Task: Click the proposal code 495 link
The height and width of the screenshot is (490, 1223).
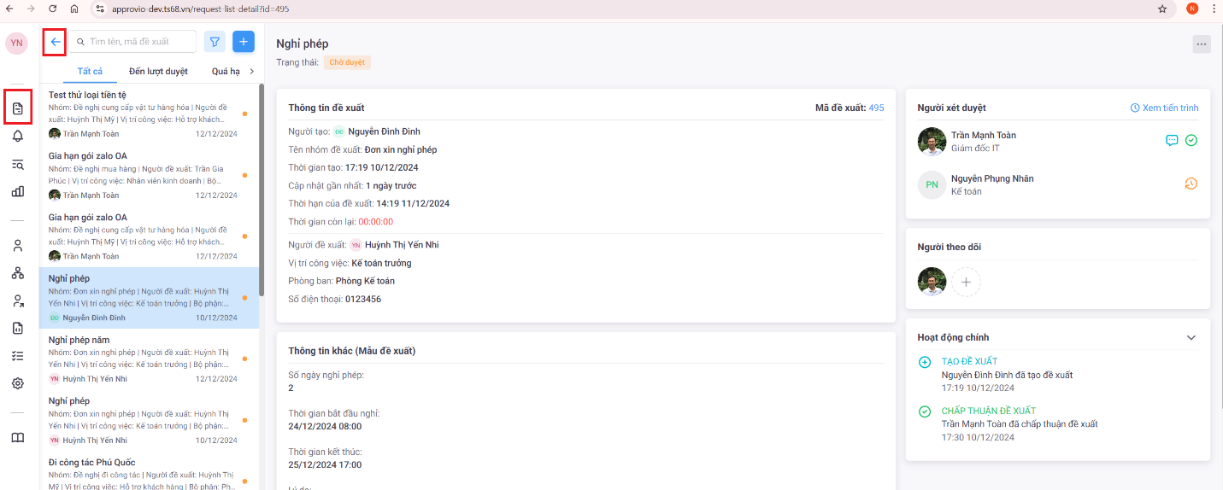Action: pos(876,108)
